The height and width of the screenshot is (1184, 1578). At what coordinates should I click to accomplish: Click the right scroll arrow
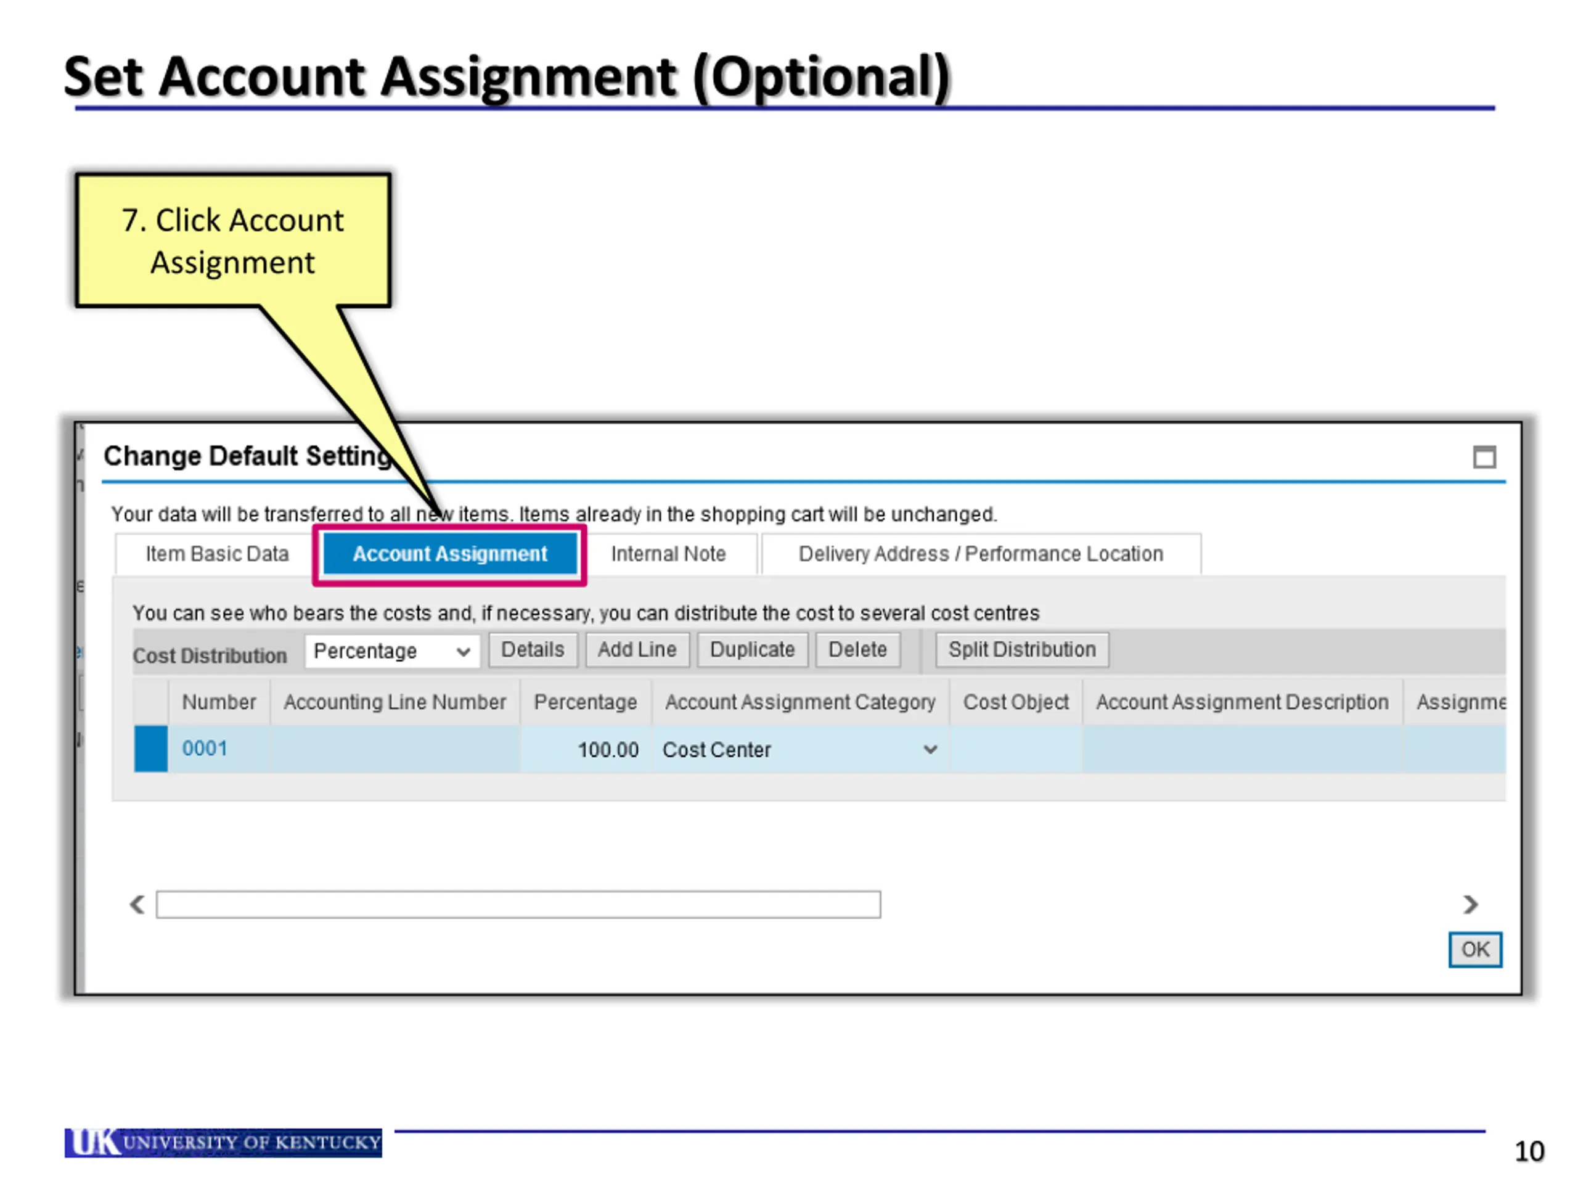tap(1470, 904)
